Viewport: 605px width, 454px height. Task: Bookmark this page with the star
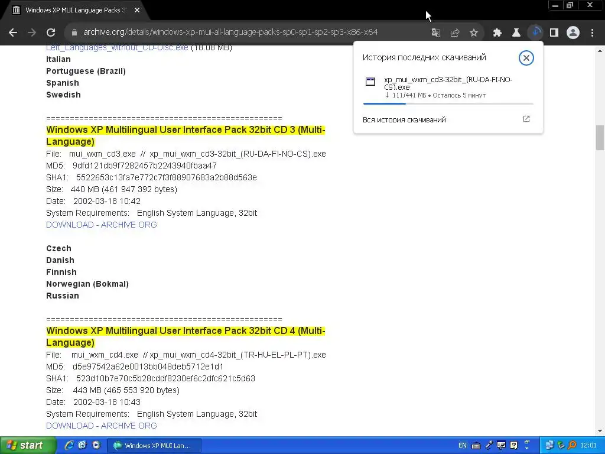point(474,33)
